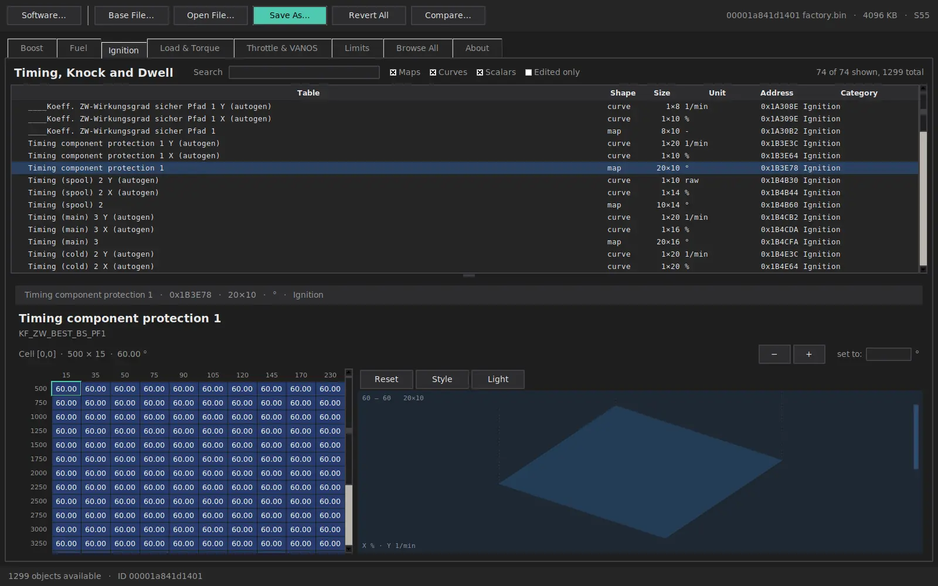Sort by the Table column header
The image size is (938, 586).
tap(308, 93)
